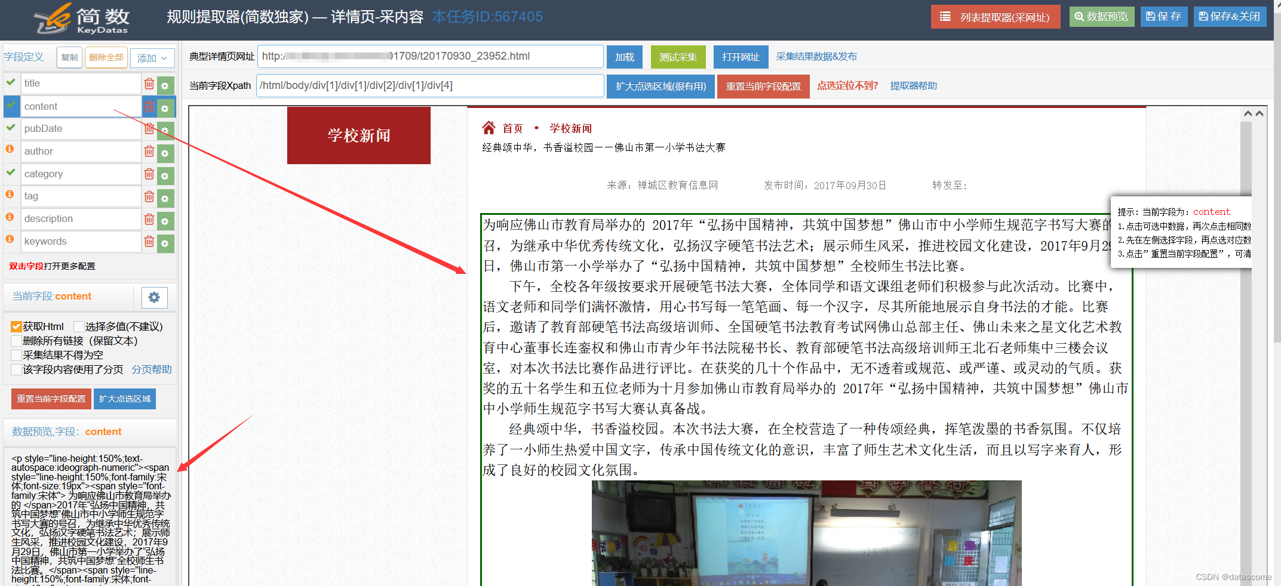This screenshot has height=586, width=1281.
Task: Uncheck the 获取Html checkbox
Action: tap(16, 326)
